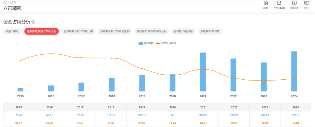Click the receivables value 72.06
315x127 pixels.
[x=80, y=115]
